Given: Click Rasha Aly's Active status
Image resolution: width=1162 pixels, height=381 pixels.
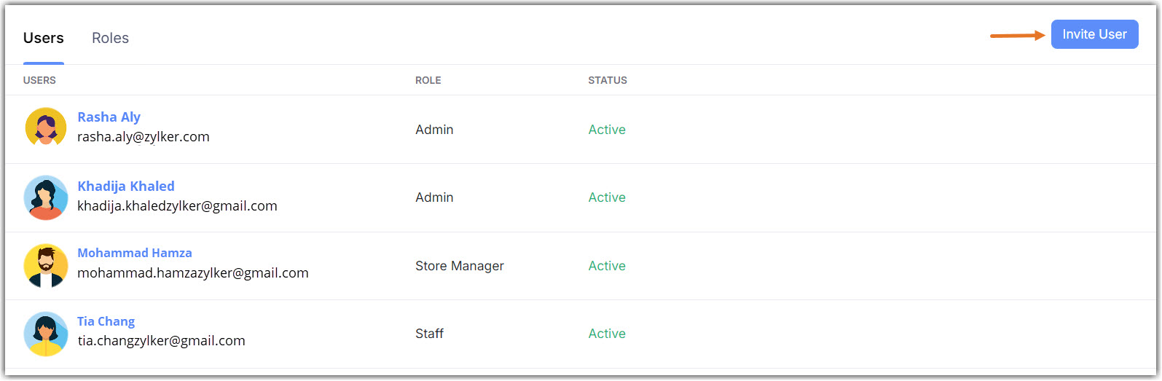Looking at the screenshot, I should click(x=607, y=130).
